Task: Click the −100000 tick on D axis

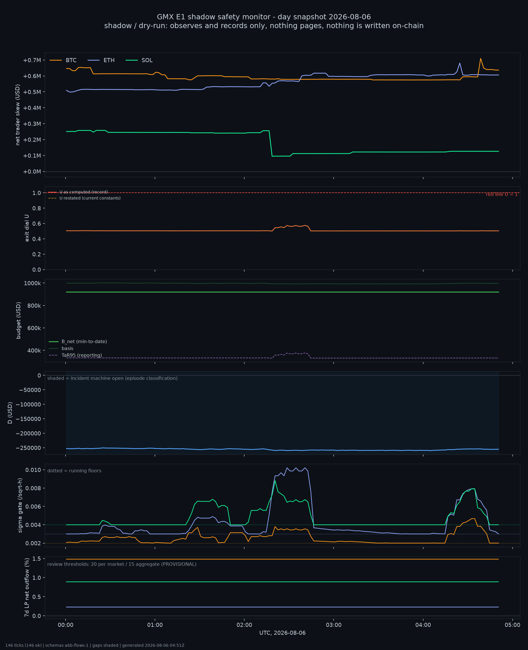Action: [29, 405]
